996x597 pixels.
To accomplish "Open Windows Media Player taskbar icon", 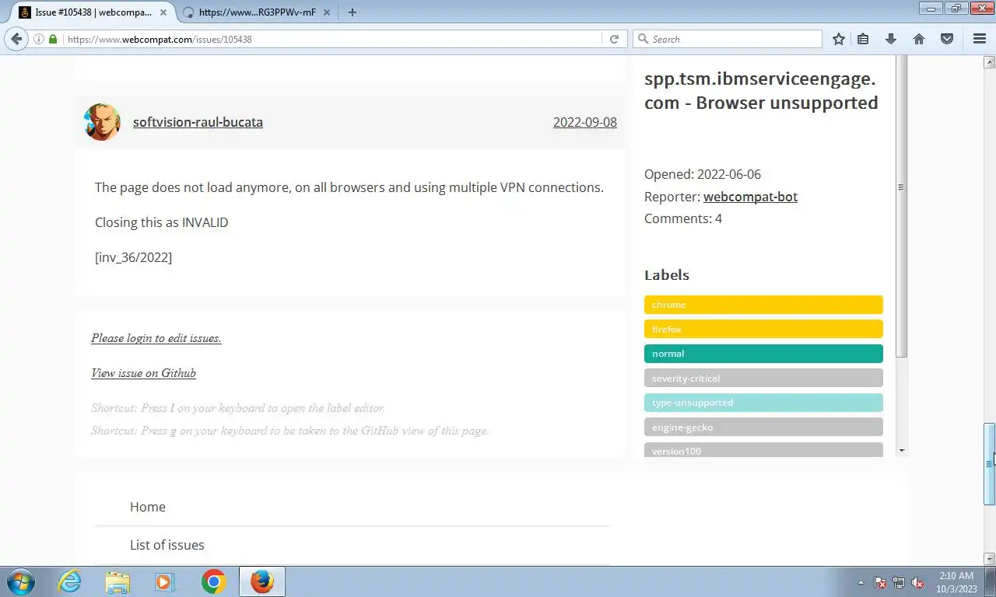I will pos(165,581).
